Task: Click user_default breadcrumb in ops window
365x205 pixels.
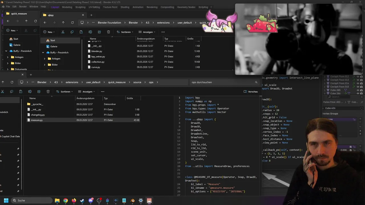Action: point(93,82)
